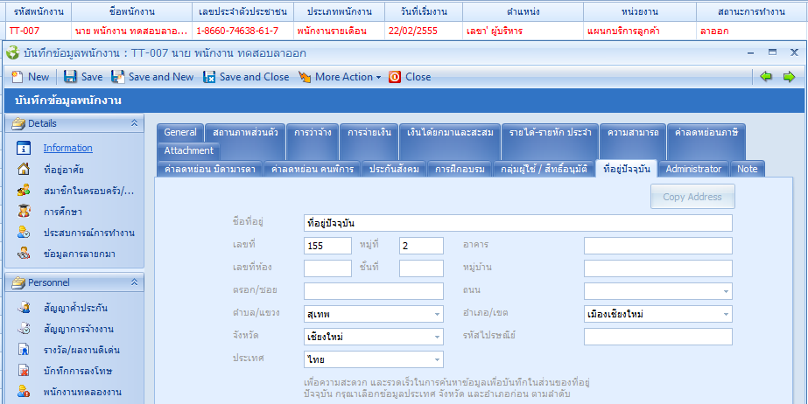
Task: Click the ชั้นที่ floor input field
Action: click(421, 268)
